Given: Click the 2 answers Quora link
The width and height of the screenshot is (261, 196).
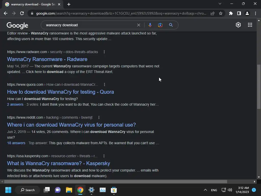Looking at the screenshot, I should [x=15, y=104].
